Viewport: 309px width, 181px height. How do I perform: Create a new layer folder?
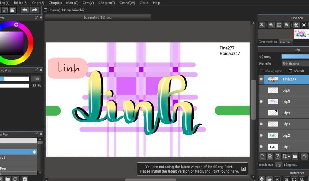295,157
